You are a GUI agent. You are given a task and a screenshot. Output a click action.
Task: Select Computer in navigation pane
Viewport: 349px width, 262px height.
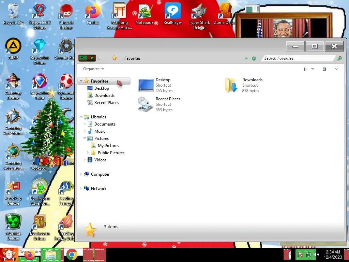pos(100,174)
